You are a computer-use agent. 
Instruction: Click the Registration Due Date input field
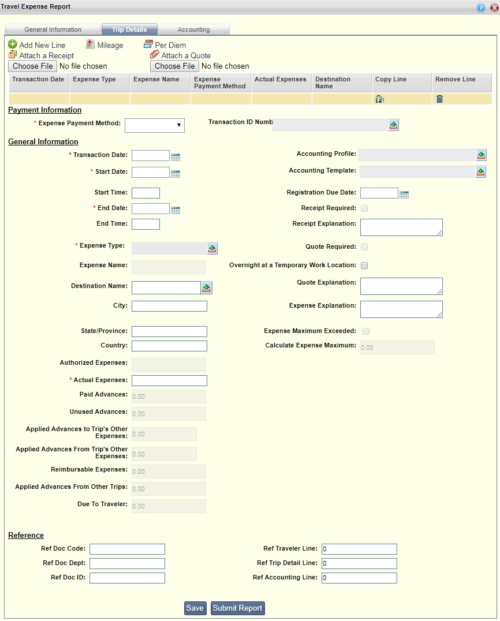379,193
